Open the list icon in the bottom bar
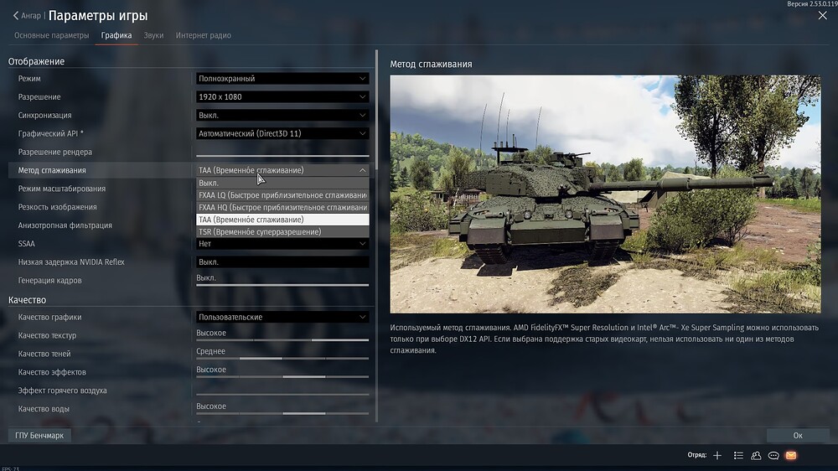 tap(738, 455)
